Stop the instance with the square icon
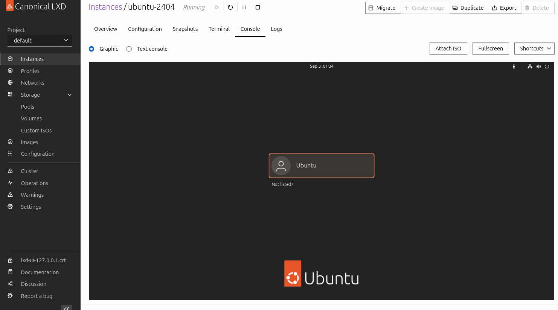The width and height of the screenshot is (558, 310). (x=258, y=7)
